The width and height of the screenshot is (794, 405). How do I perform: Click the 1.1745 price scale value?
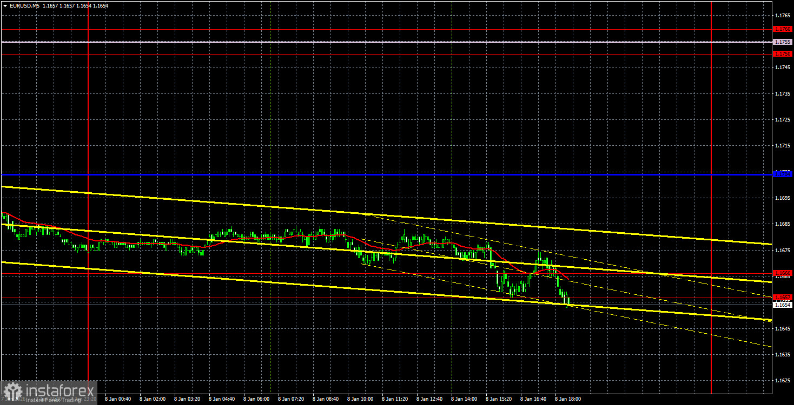click(x=783, y=67)
